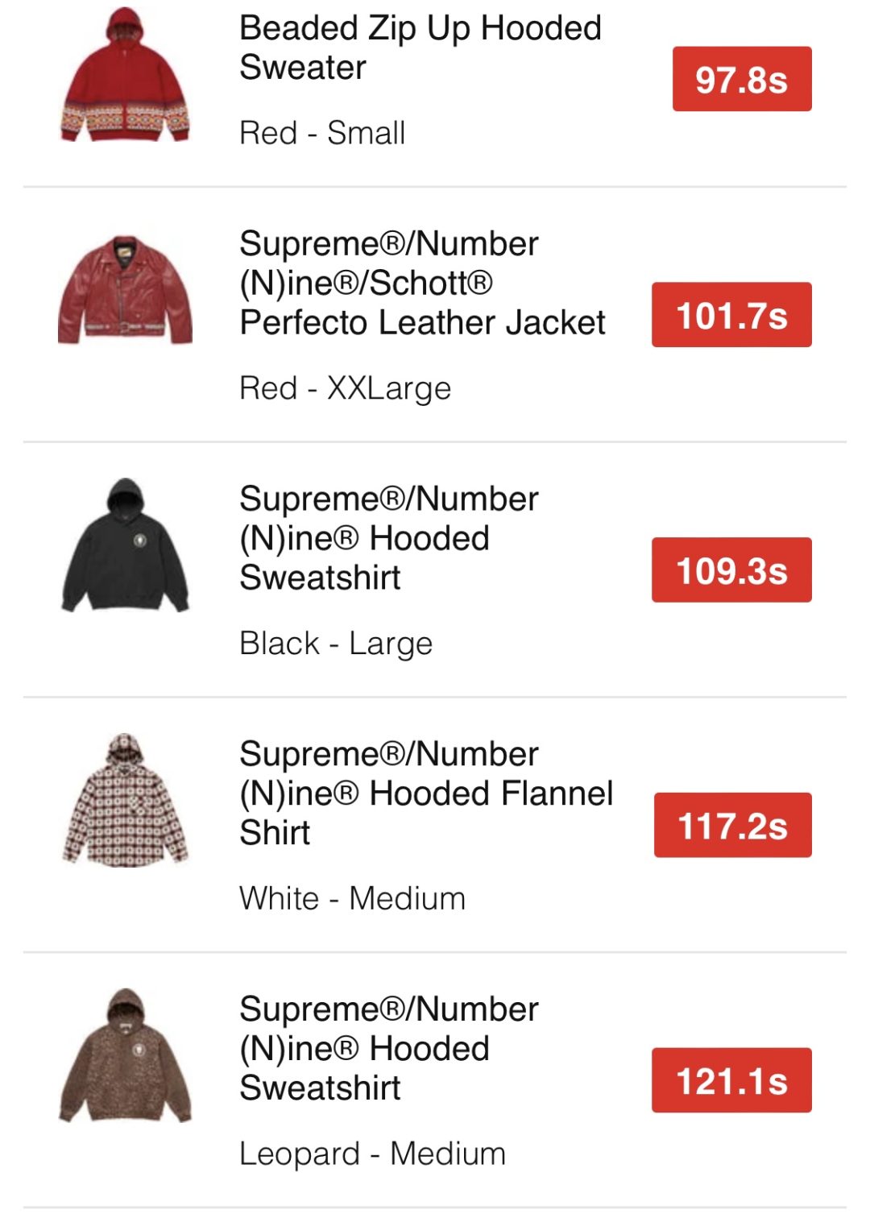The width and height of the screenshot is (870, 1214).
Task: Open the Schott Perfecto Leather Jacket title
Action: [x=421, y=283]
